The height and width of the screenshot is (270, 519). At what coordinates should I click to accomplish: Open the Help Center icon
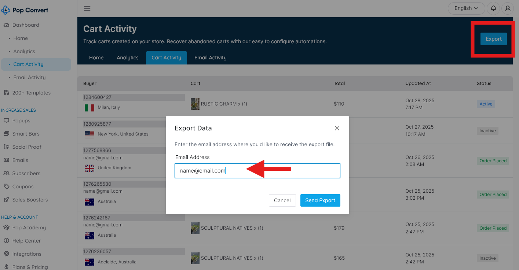tap(6, 241)
